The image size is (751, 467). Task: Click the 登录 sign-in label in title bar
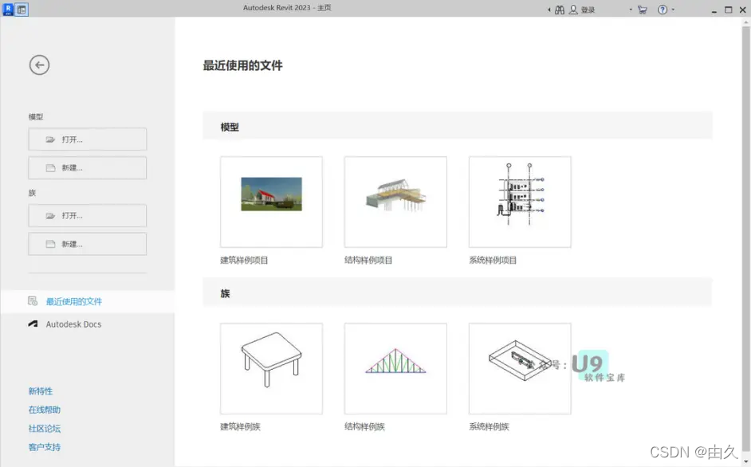(x=587, y=10)
